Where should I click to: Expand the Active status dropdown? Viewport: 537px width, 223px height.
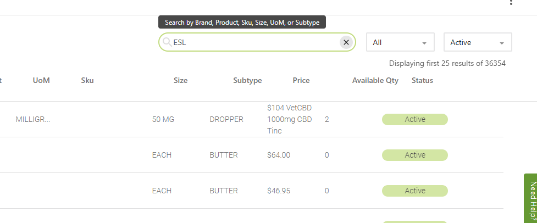pyautogui.click(x=478, y=42)
